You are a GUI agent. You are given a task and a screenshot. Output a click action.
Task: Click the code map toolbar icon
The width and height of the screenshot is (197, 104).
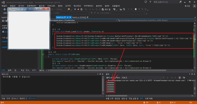click(103, 9)
